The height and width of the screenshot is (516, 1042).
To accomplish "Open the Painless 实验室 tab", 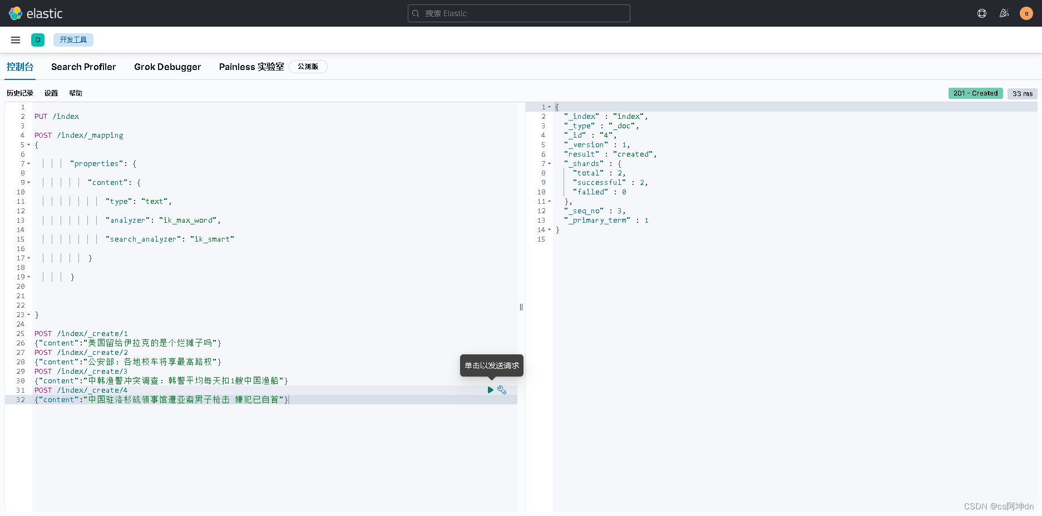I will click(251, 67).
